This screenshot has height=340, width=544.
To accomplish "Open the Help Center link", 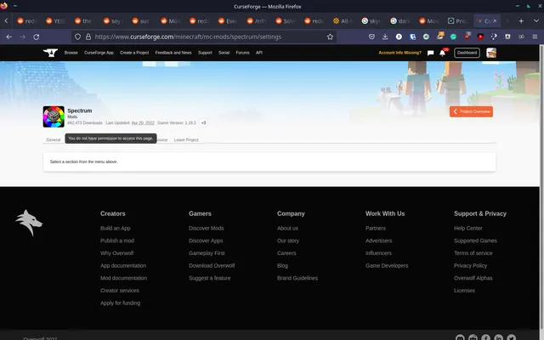I will coord(468,229).
